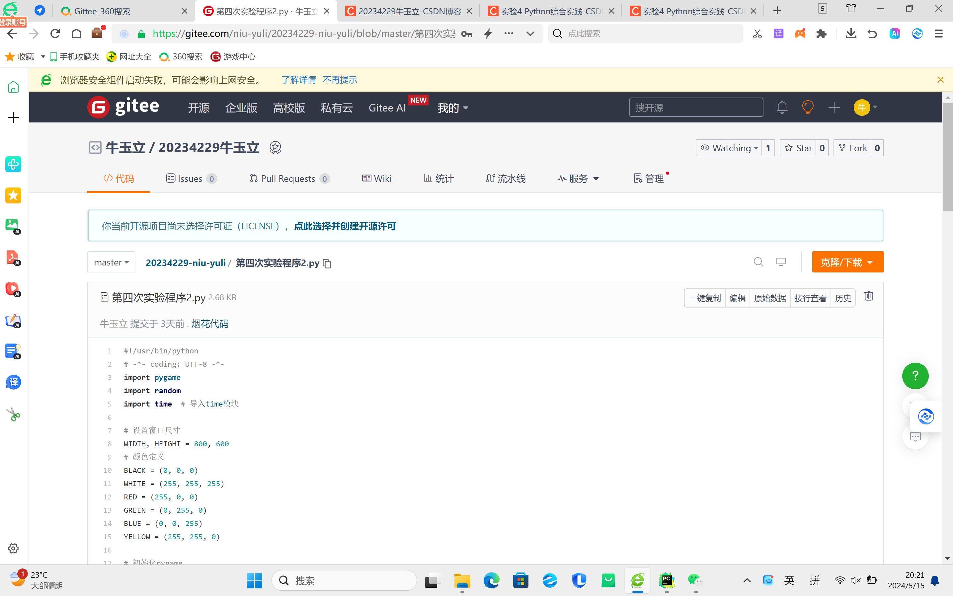Image resolution: width=953 pixels, height=596 pixels.
Task: Click the 一键复制 button
Action: coord(705,298)
